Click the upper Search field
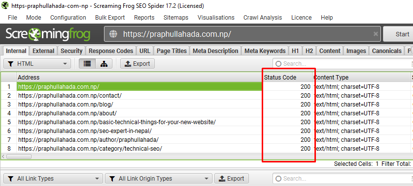The image size is (413, 186). (343, 64)
